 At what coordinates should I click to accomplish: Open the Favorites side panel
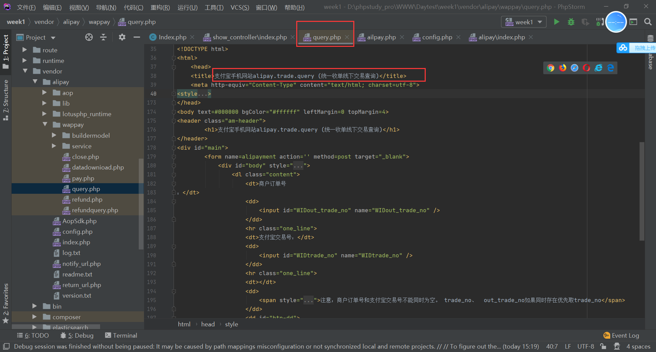pyautogui.click(x=6, y=303)
